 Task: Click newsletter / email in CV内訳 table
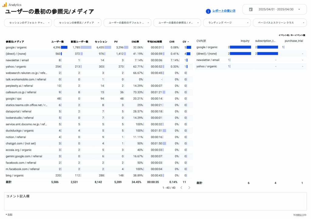(208, 60)
